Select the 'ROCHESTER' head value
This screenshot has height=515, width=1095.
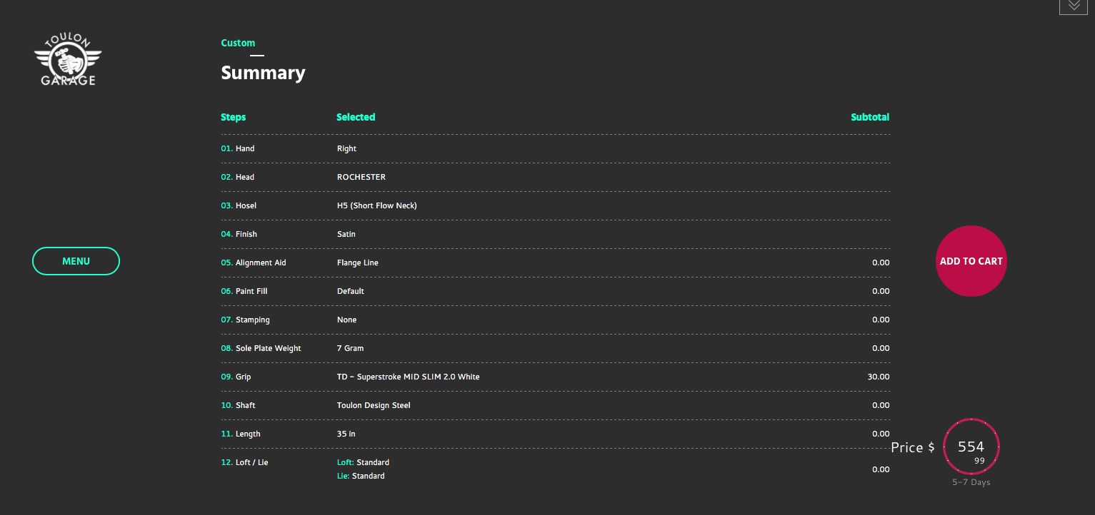point(361,177)
